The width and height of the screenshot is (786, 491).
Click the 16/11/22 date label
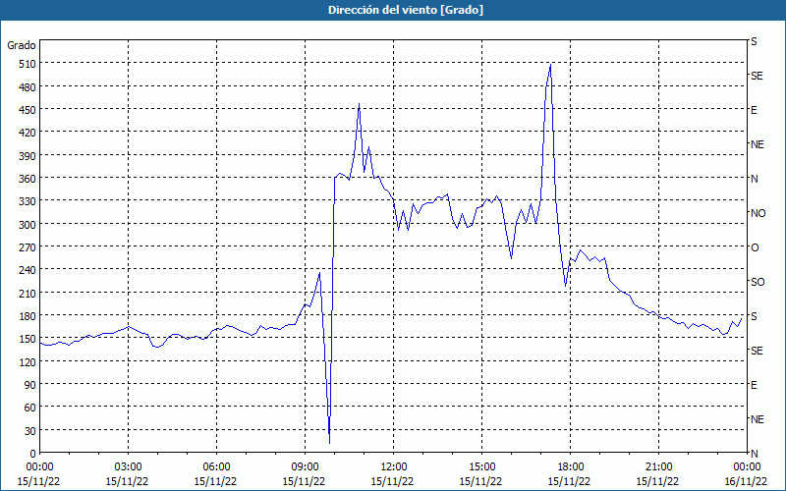[746, 481]
